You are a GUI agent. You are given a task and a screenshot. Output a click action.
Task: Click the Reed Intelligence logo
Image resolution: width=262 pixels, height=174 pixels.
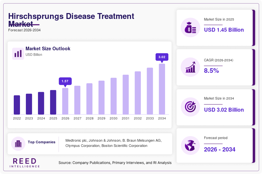25,163
